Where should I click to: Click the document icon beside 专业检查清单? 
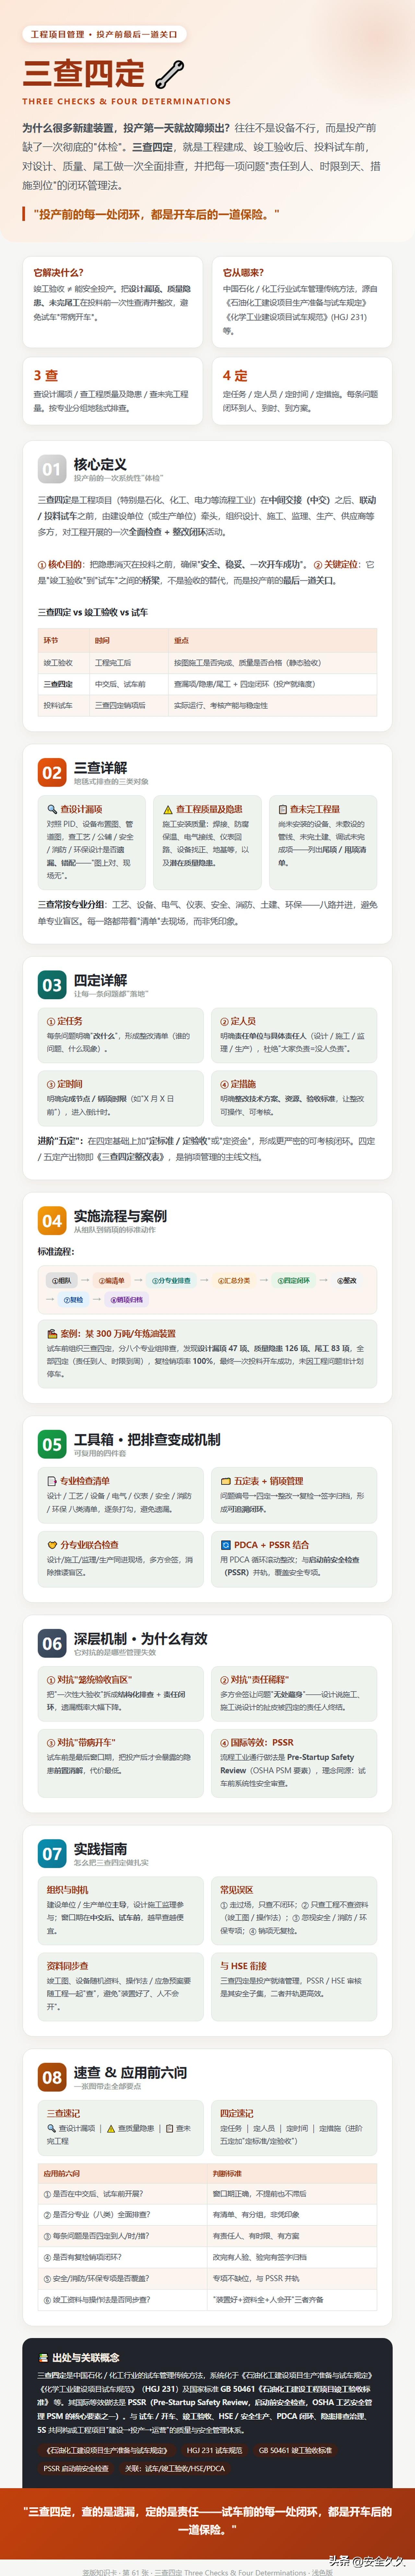tap(52, 1481)
